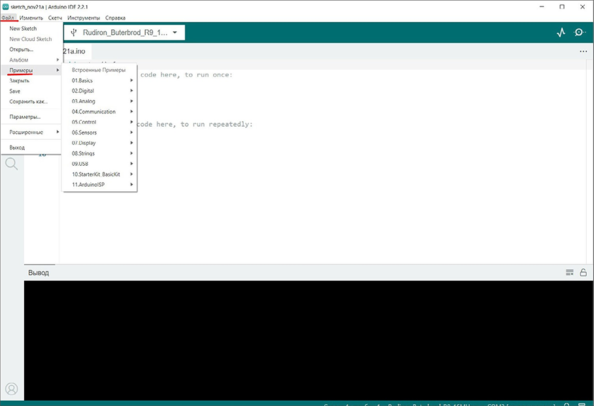Open the Справка menu
594x406 pixels.
coord(115,18)
